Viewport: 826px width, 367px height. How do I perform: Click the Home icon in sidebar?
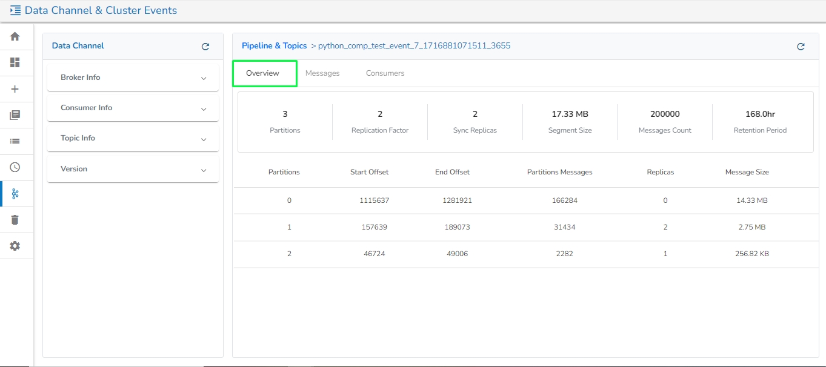coord(15,36)
